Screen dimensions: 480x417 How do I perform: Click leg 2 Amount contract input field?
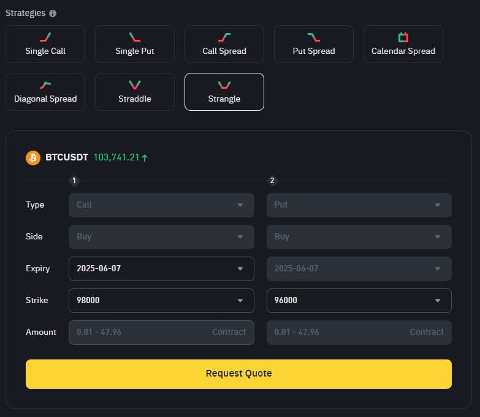(x=359, y=332)
